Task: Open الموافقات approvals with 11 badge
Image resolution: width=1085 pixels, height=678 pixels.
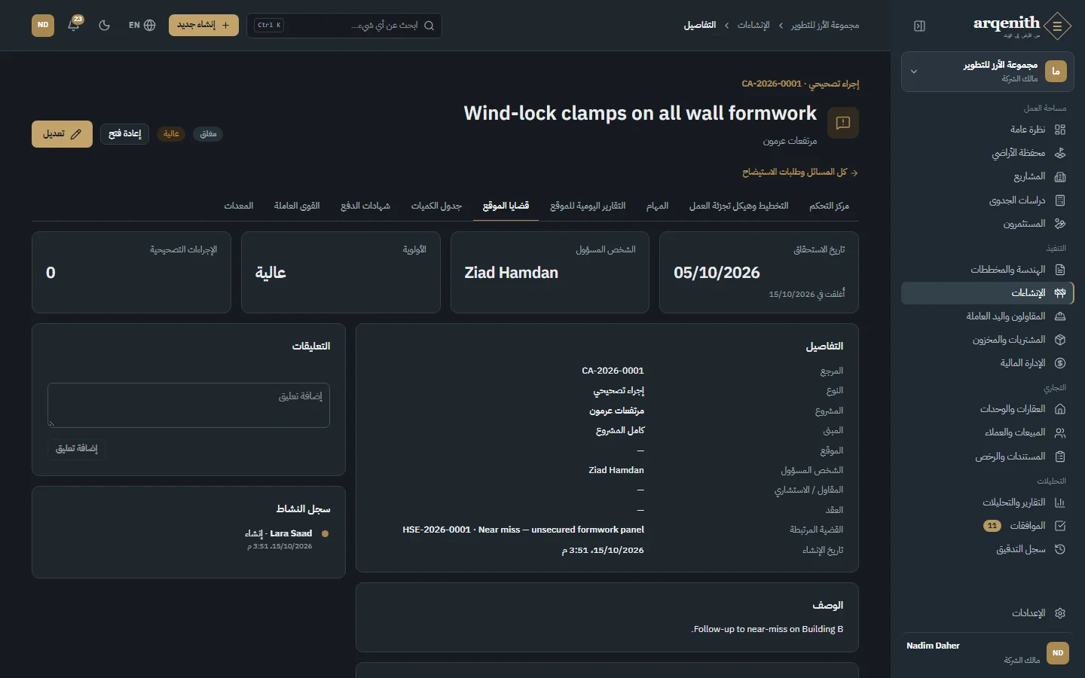Action: click(986, 526)
